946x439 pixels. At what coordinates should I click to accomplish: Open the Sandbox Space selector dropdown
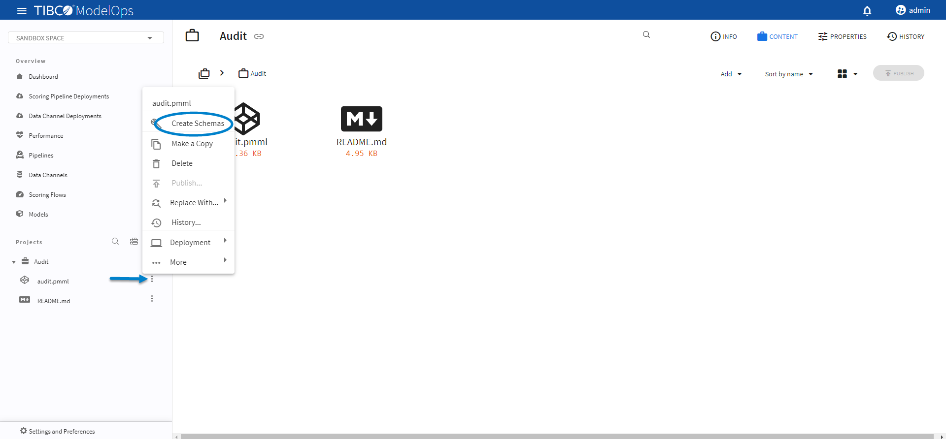pyautogui.click(x=86, y=37)
